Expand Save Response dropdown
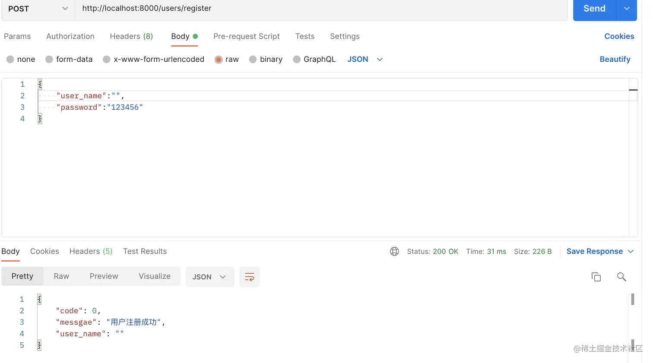 [631, 252]
